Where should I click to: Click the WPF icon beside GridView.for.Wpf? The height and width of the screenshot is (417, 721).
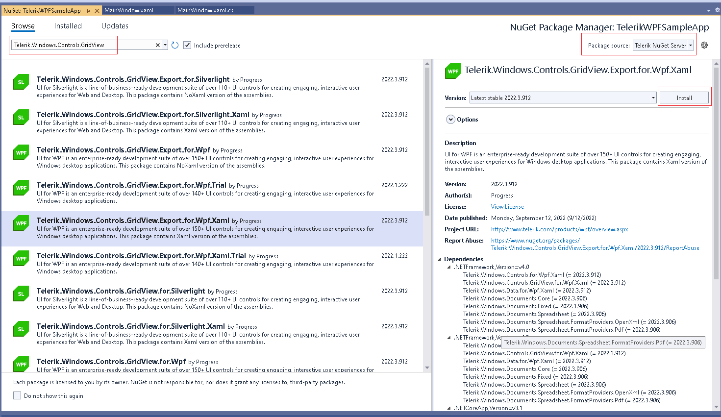pos(21,364)
